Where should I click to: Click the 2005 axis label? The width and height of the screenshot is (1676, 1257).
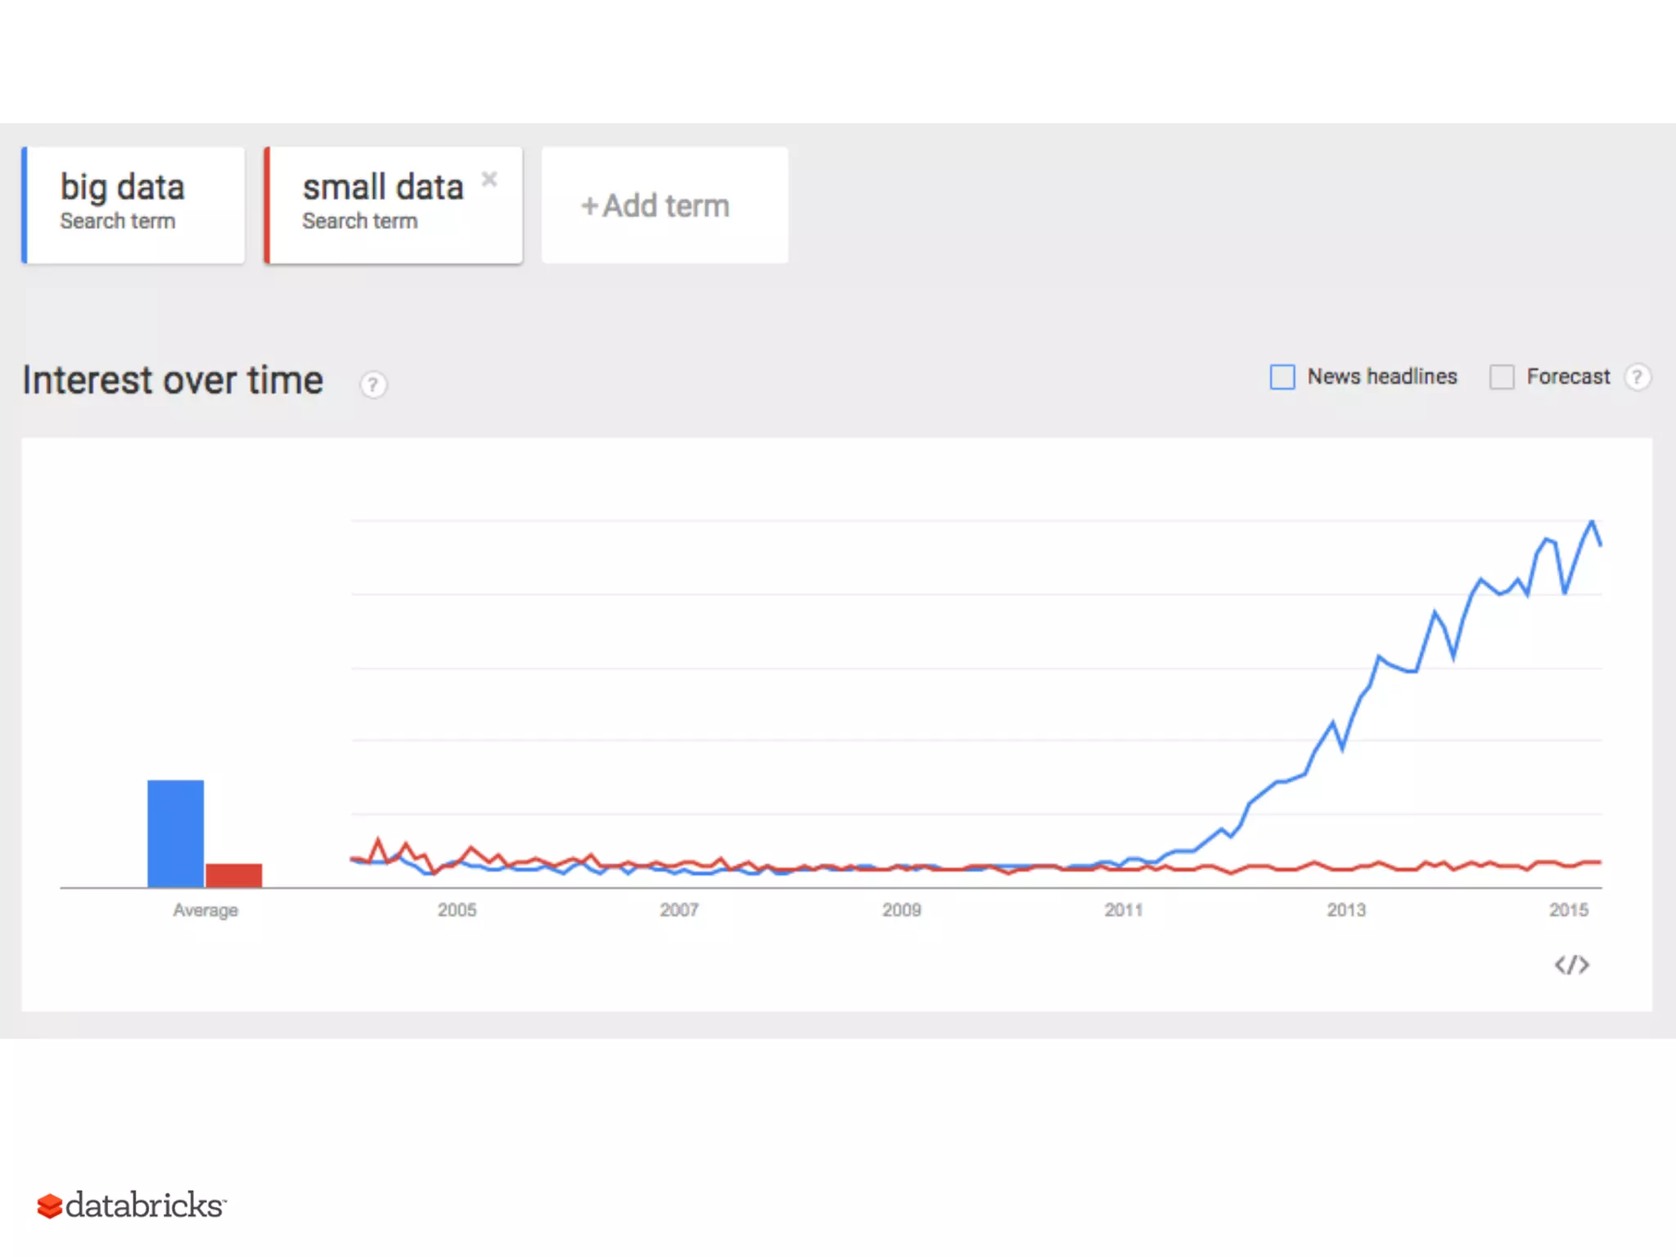click(457, 910)
